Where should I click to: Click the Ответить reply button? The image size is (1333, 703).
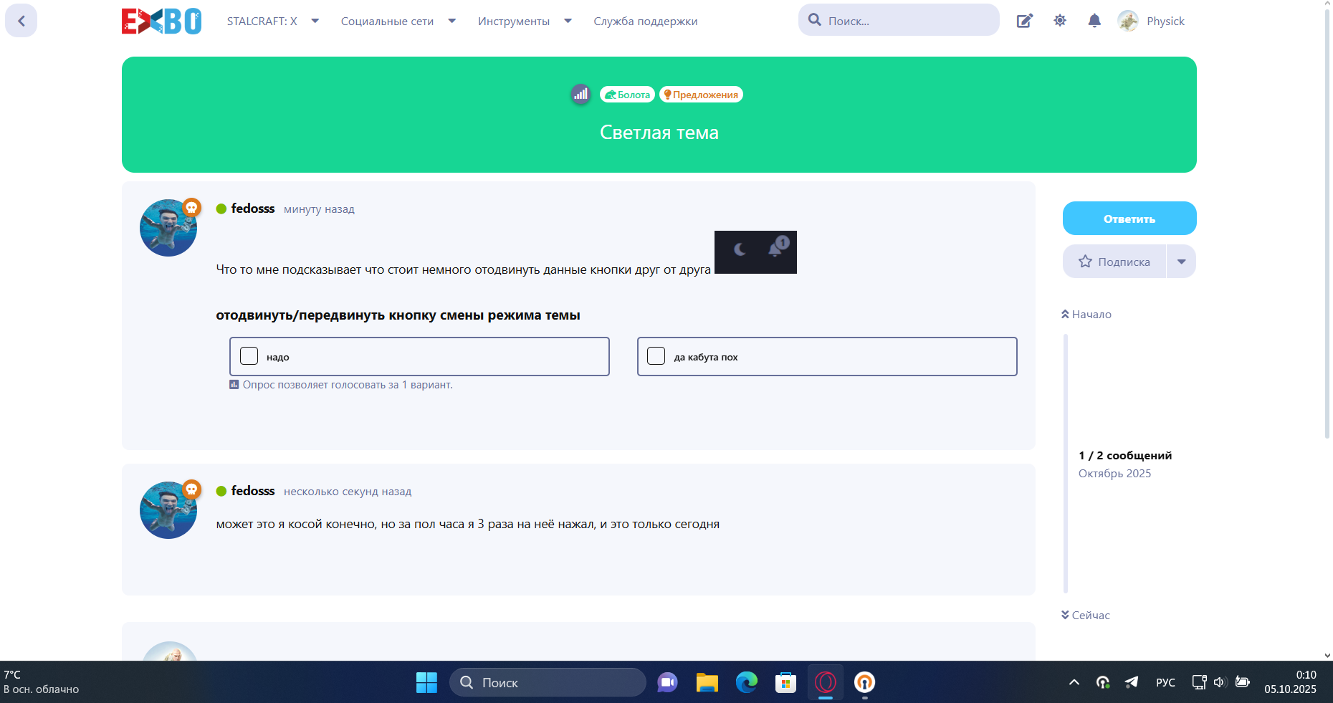(1129, 219)
